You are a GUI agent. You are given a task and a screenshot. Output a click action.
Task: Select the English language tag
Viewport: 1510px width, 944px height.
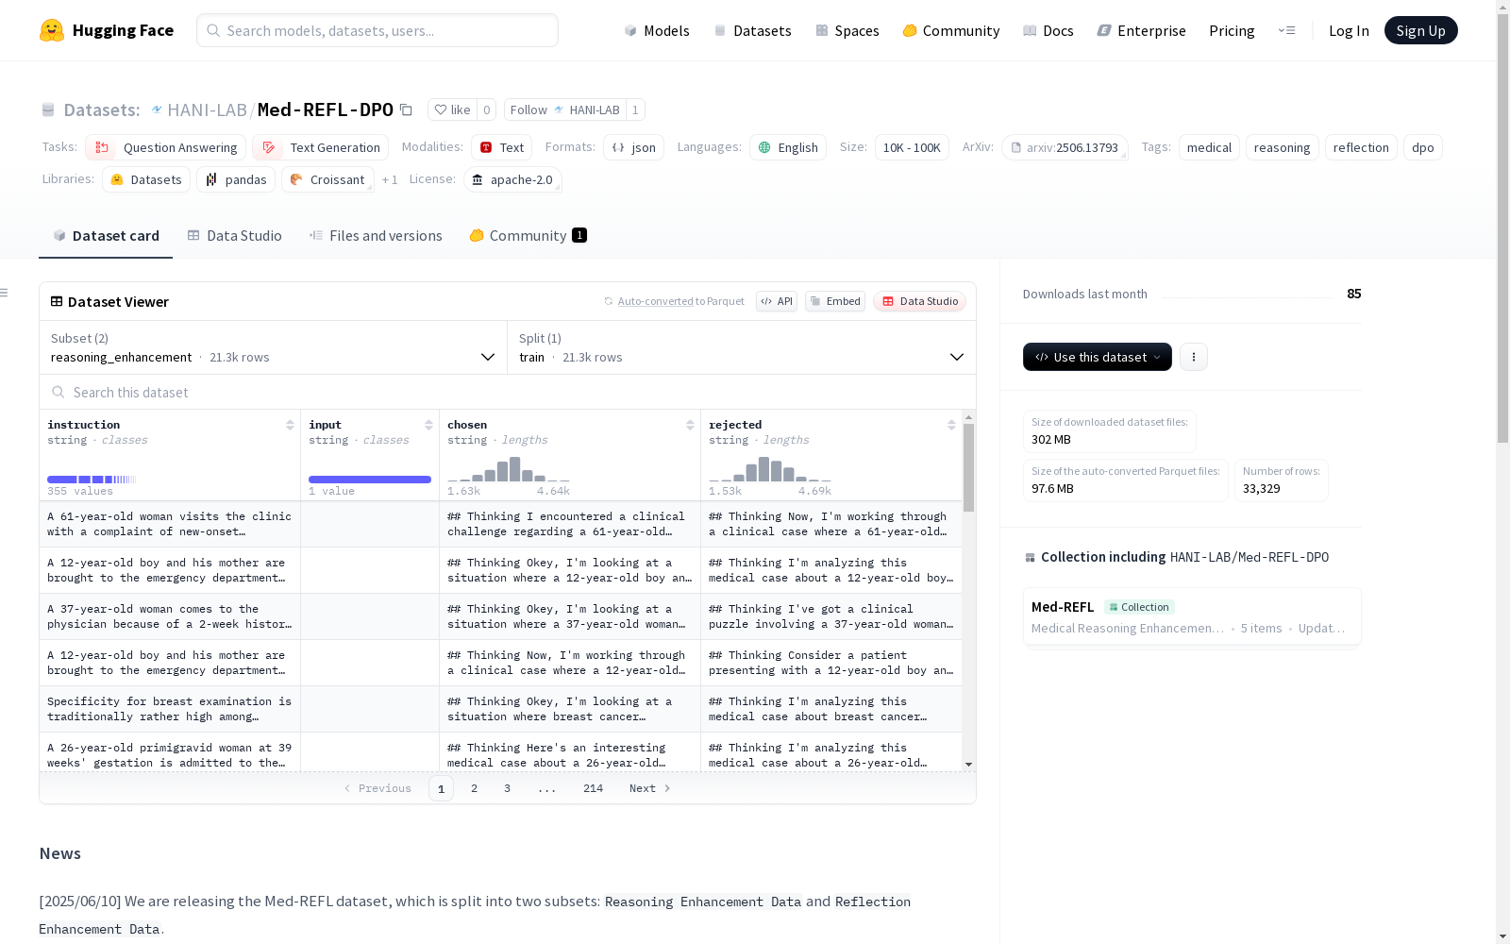[788, 147]
